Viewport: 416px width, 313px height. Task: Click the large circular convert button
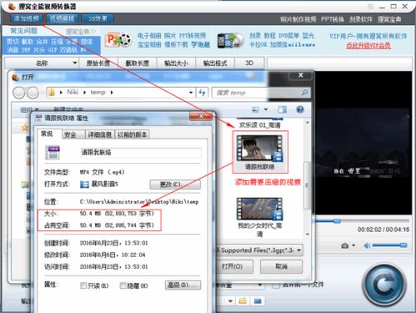(x=384, y=284)
